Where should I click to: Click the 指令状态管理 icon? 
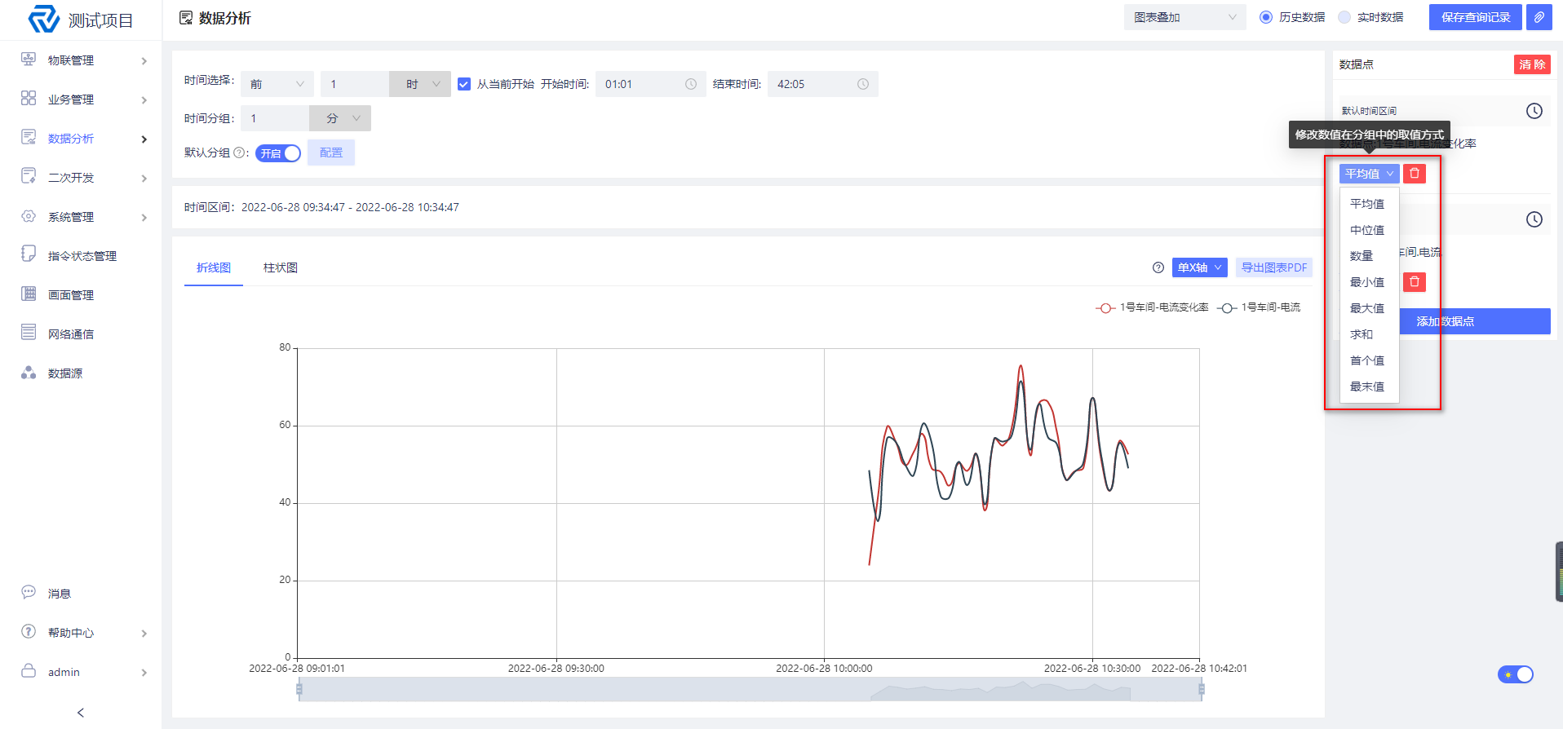point(29,254)
